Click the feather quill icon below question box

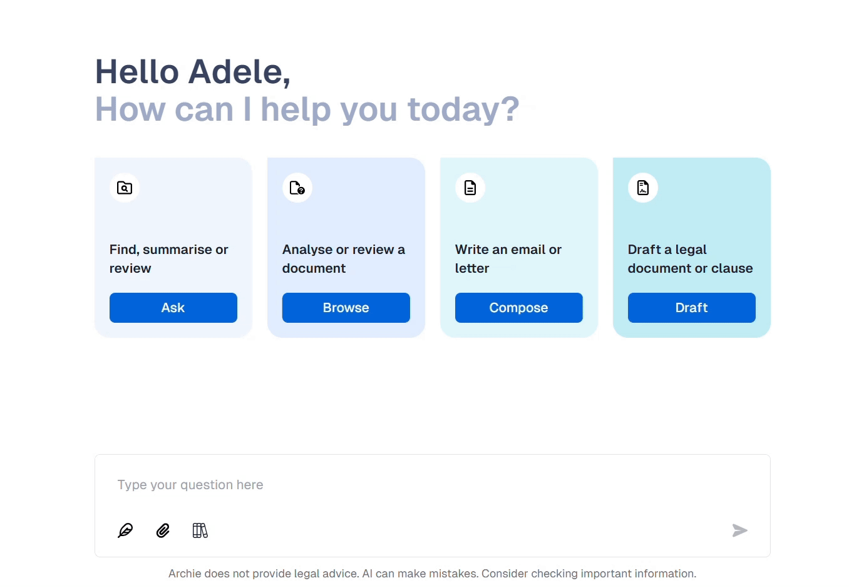(x=125, y=530)
